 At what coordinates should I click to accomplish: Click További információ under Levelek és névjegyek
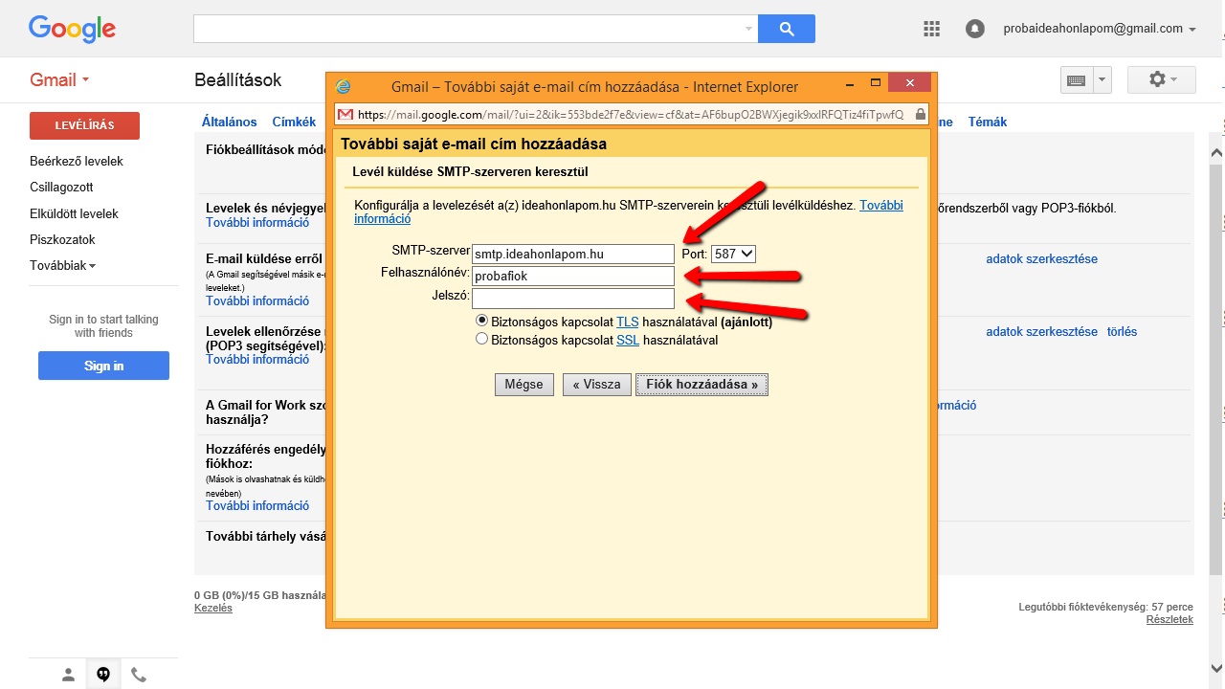click(257, 222)
